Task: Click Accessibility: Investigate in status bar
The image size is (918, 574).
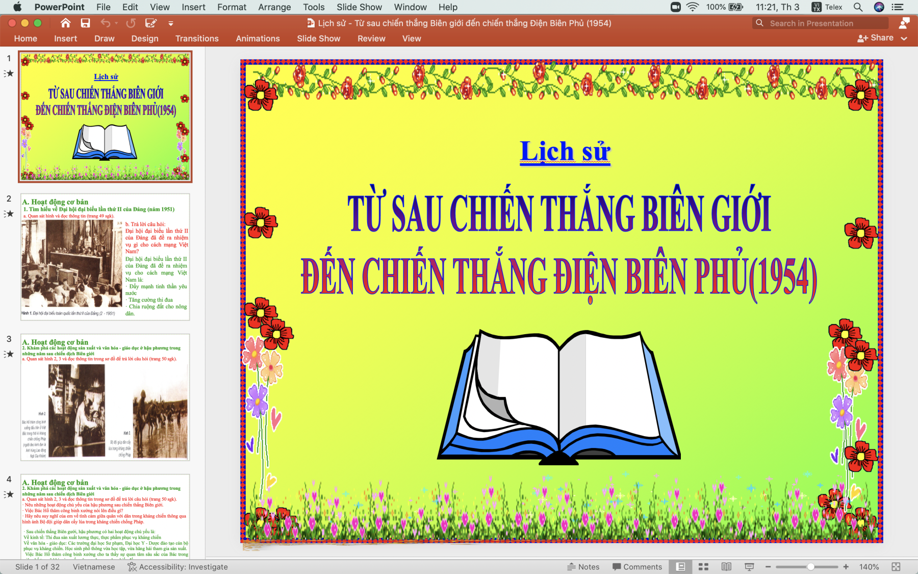Action: (x=178, y=567)
